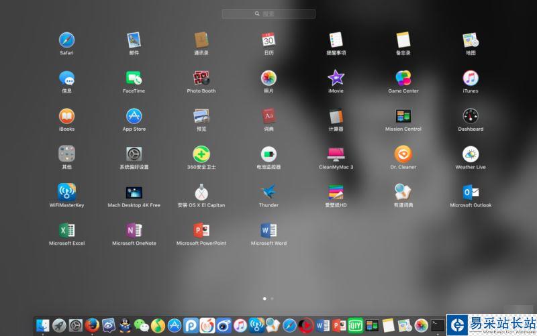Viewport: 537px width, 336px height.
Task: Open Safari compass icon in Dock
Action: [x=289, y=325]
